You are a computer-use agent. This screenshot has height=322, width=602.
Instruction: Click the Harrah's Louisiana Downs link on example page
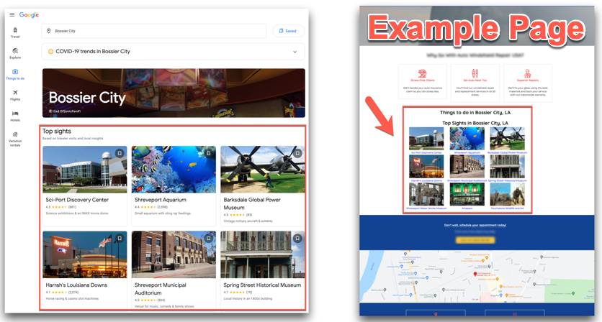click(426, 180)
